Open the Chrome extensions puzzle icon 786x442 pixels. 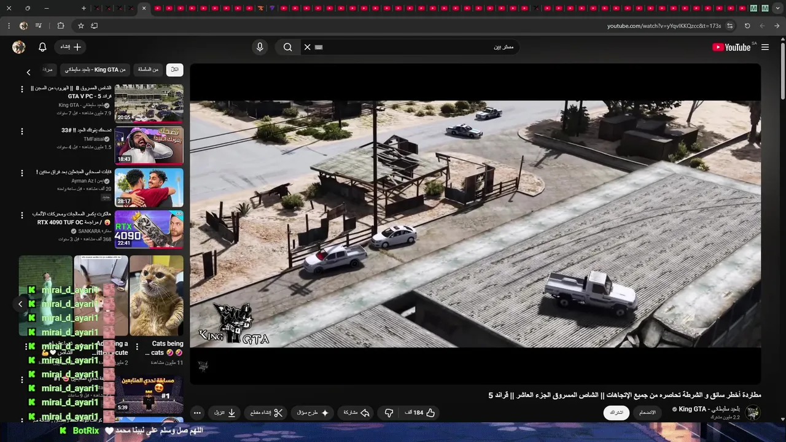[x=61, y=26]
